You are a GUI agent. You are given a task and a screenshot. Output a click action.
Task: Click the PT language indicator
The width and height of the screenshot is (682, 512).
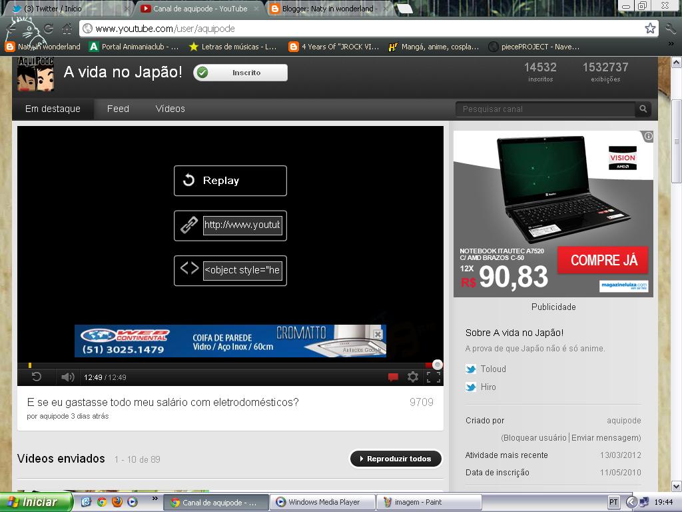tap(613, 502)
